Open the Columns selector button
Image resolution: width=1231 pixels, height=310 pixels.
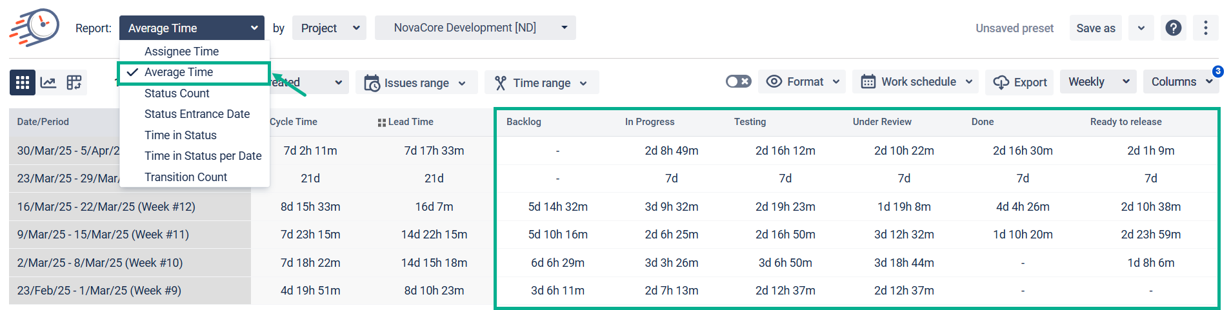click(1181, 82)
